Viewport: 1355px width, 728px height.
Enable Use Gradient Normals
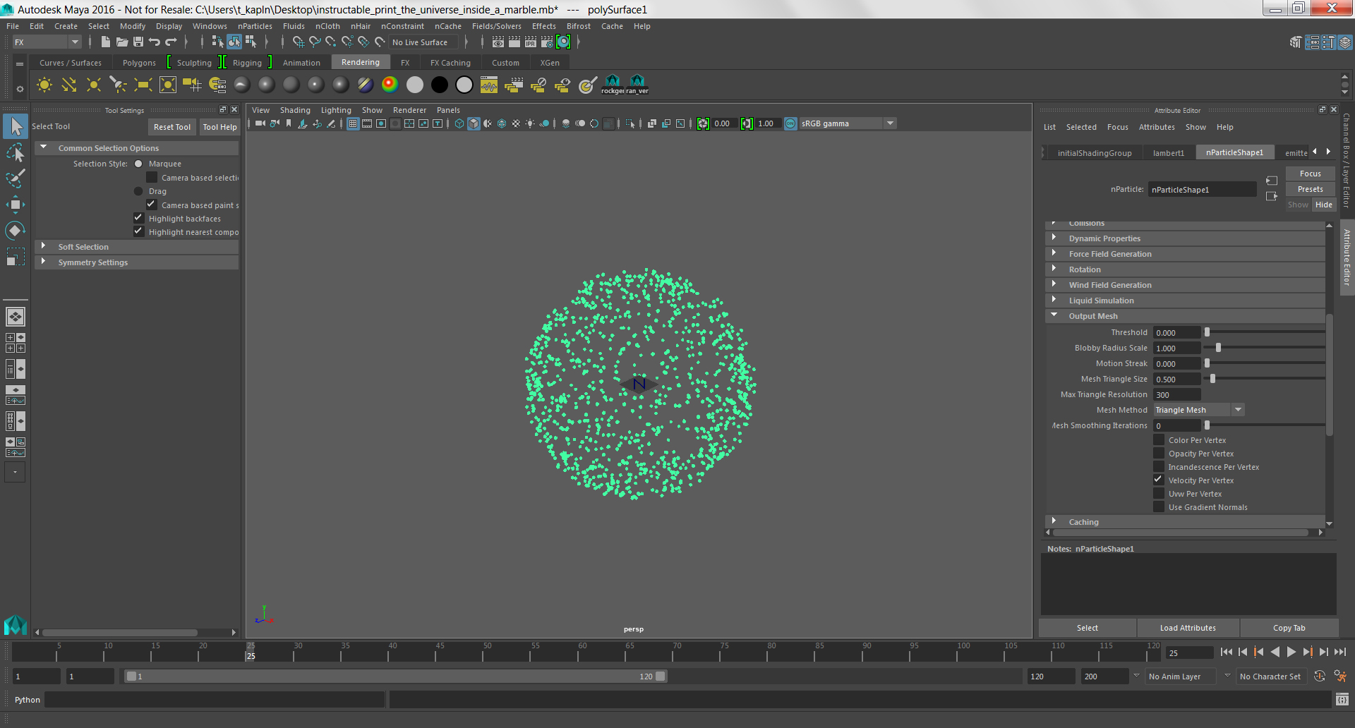1159,507
